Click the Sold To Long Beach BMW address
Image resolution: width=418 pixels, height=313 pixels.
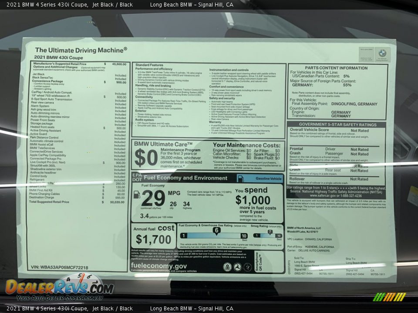click(x=314, y=266)
